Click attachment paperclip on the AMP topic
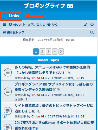 tap(69, 73)
